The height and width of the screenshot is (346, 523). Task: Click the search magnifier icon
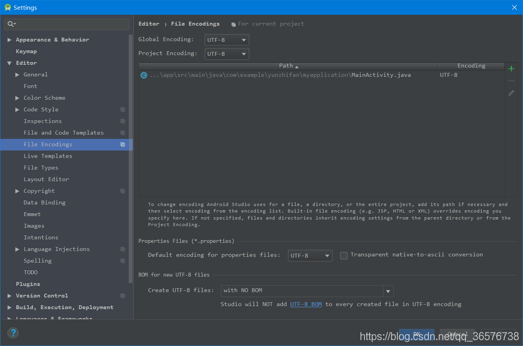click(x=11, y=24)
